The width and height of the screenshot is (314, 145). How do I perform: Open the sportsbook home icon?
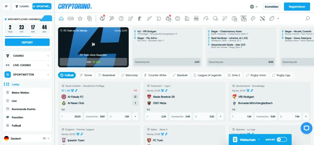61,18
